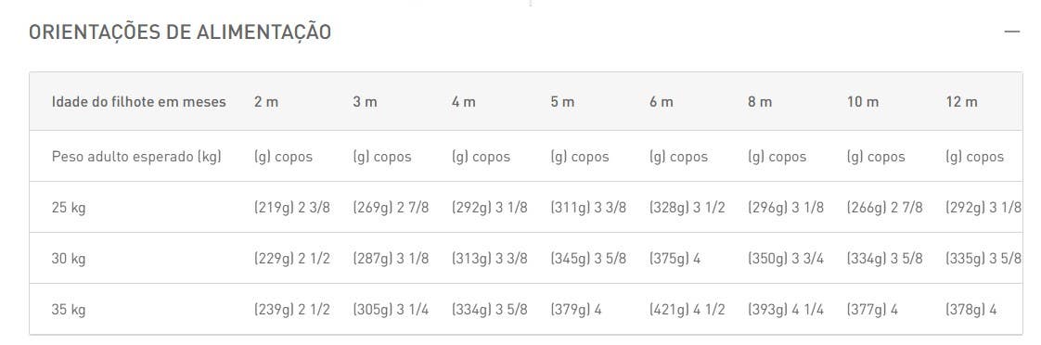
Task: Click the (311g) 3 3/8 cell
Action: click(x=588, y=209)
